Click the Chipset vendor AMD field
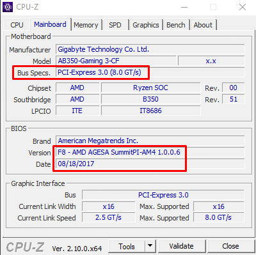The image size is (256, 255). coord(77,88)
